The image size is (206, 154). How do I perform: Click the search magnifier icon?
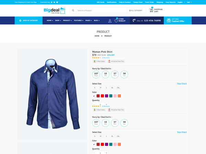[73, 11]
